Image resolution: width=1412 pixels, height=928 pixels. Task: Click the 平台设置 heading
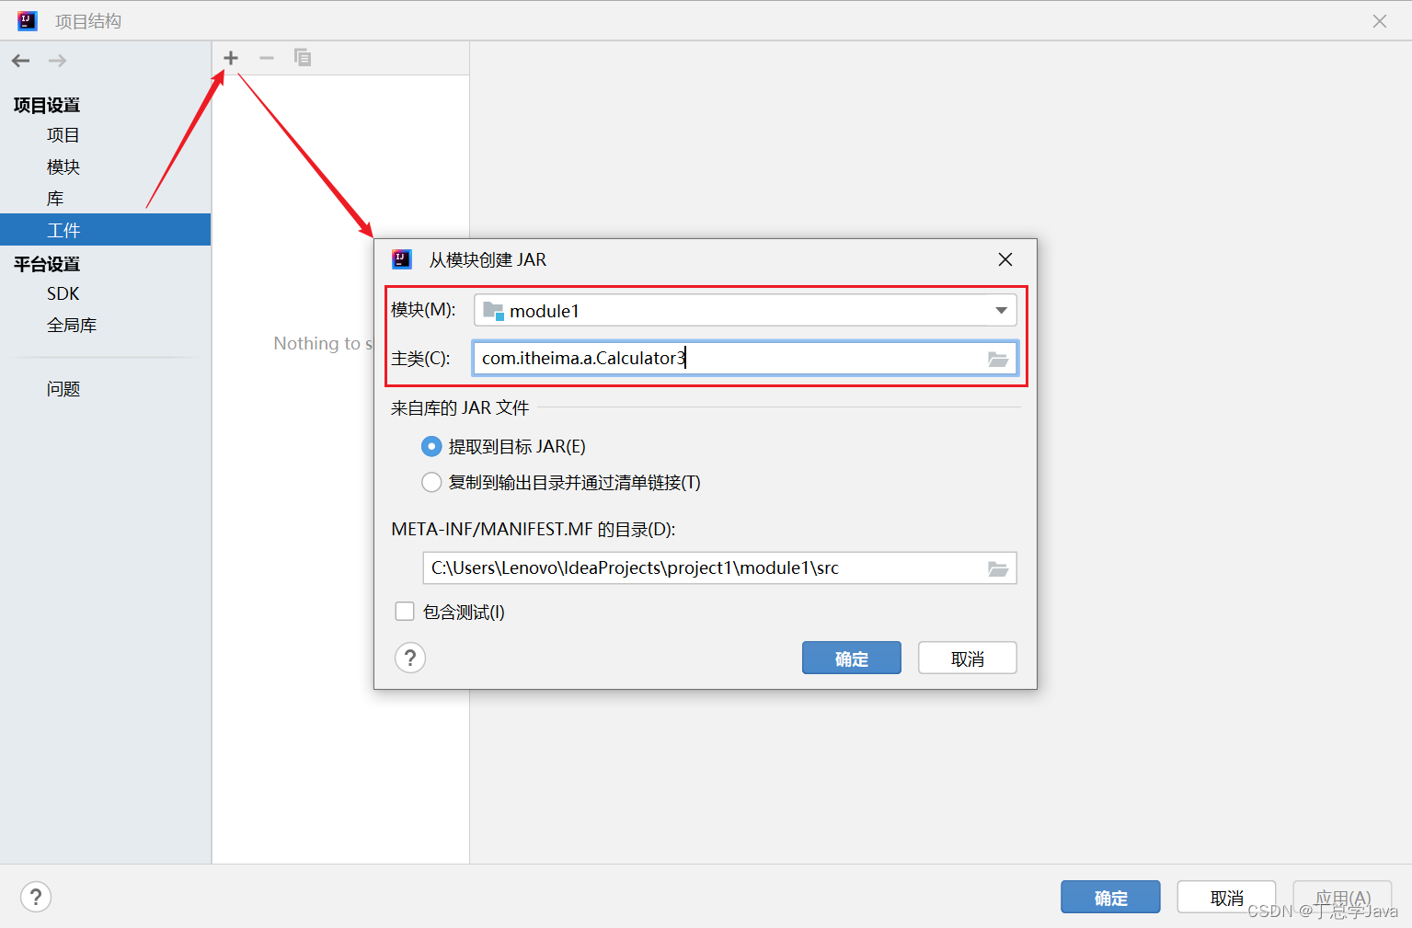tap(47, 264)
